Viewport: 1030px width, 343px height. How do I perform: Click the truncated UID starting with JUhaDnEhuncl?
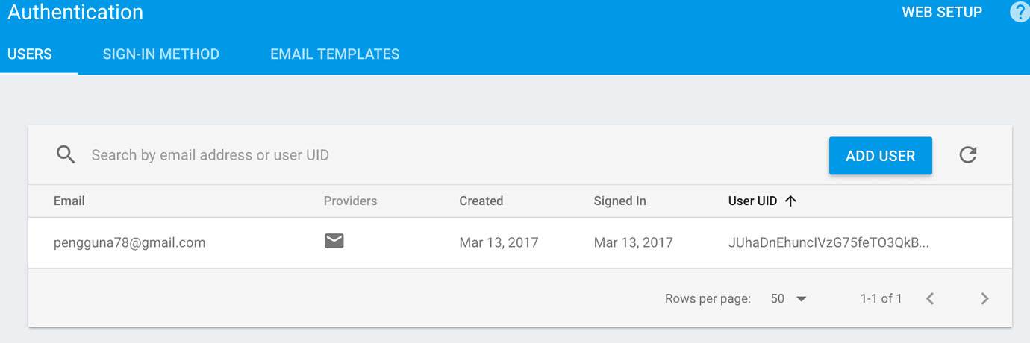[828, 242]
